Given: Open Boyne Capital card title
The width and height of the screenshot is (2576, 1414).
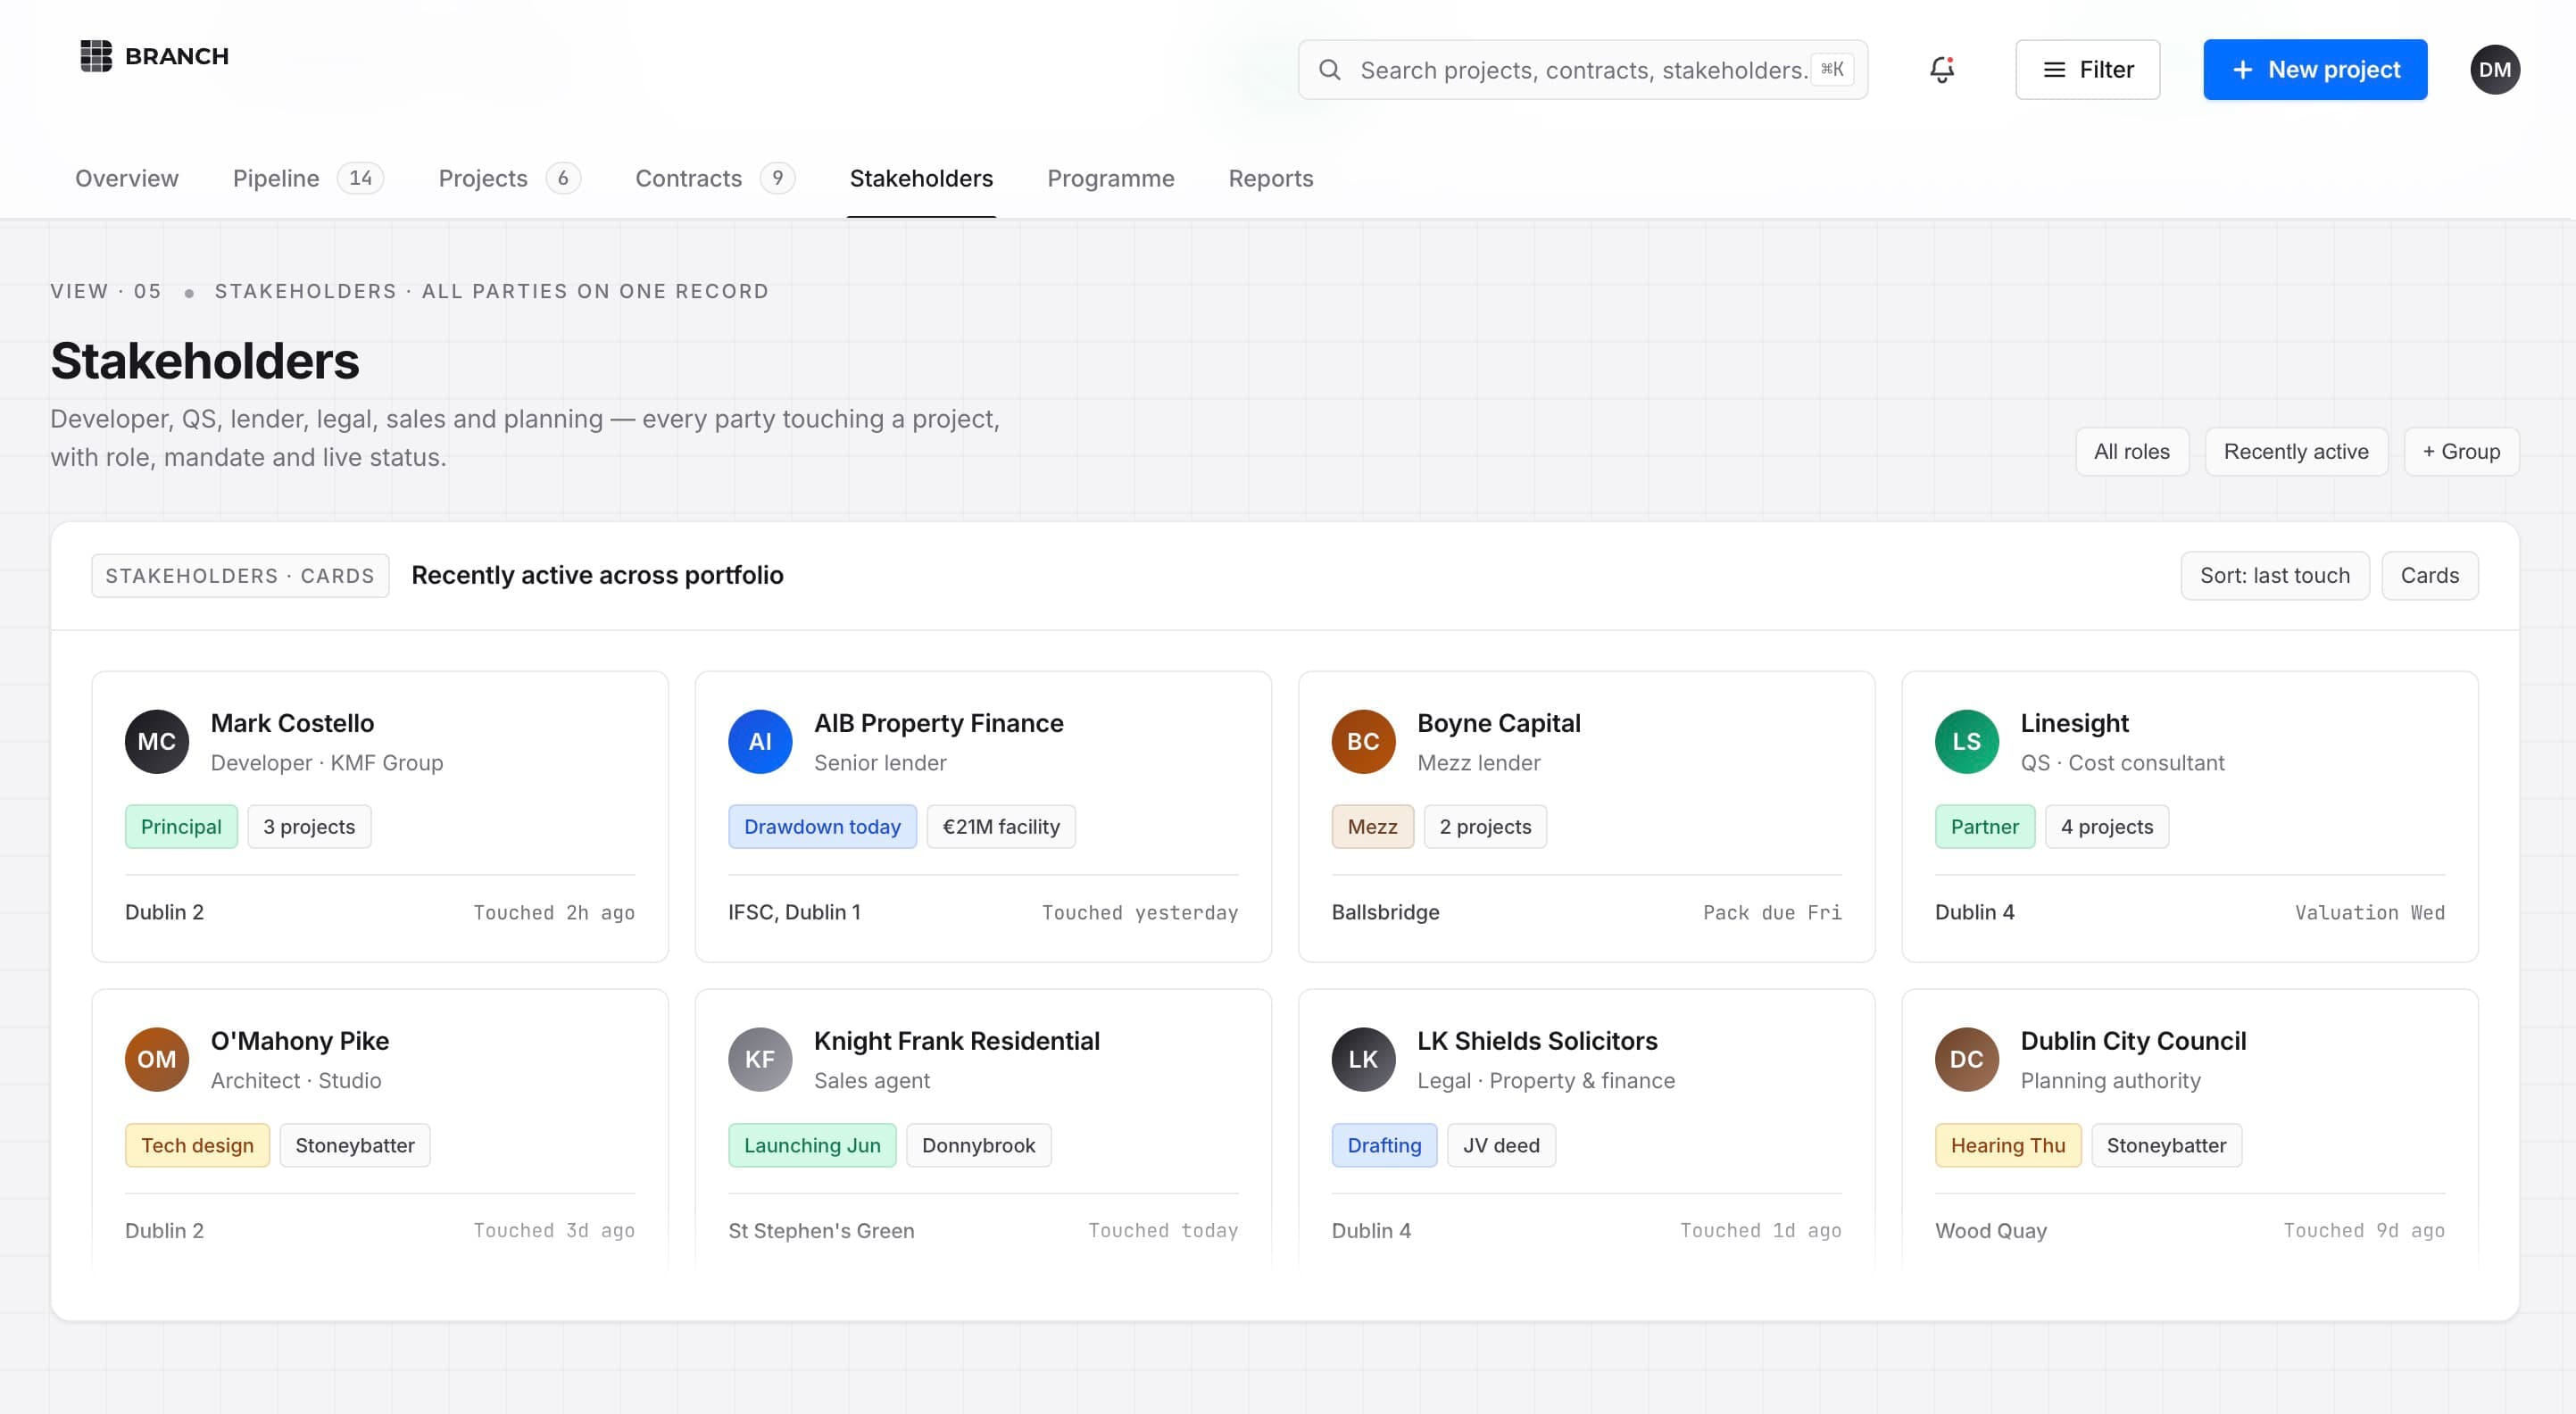Looking at the screenshot, I should [x=1498, y=723].
